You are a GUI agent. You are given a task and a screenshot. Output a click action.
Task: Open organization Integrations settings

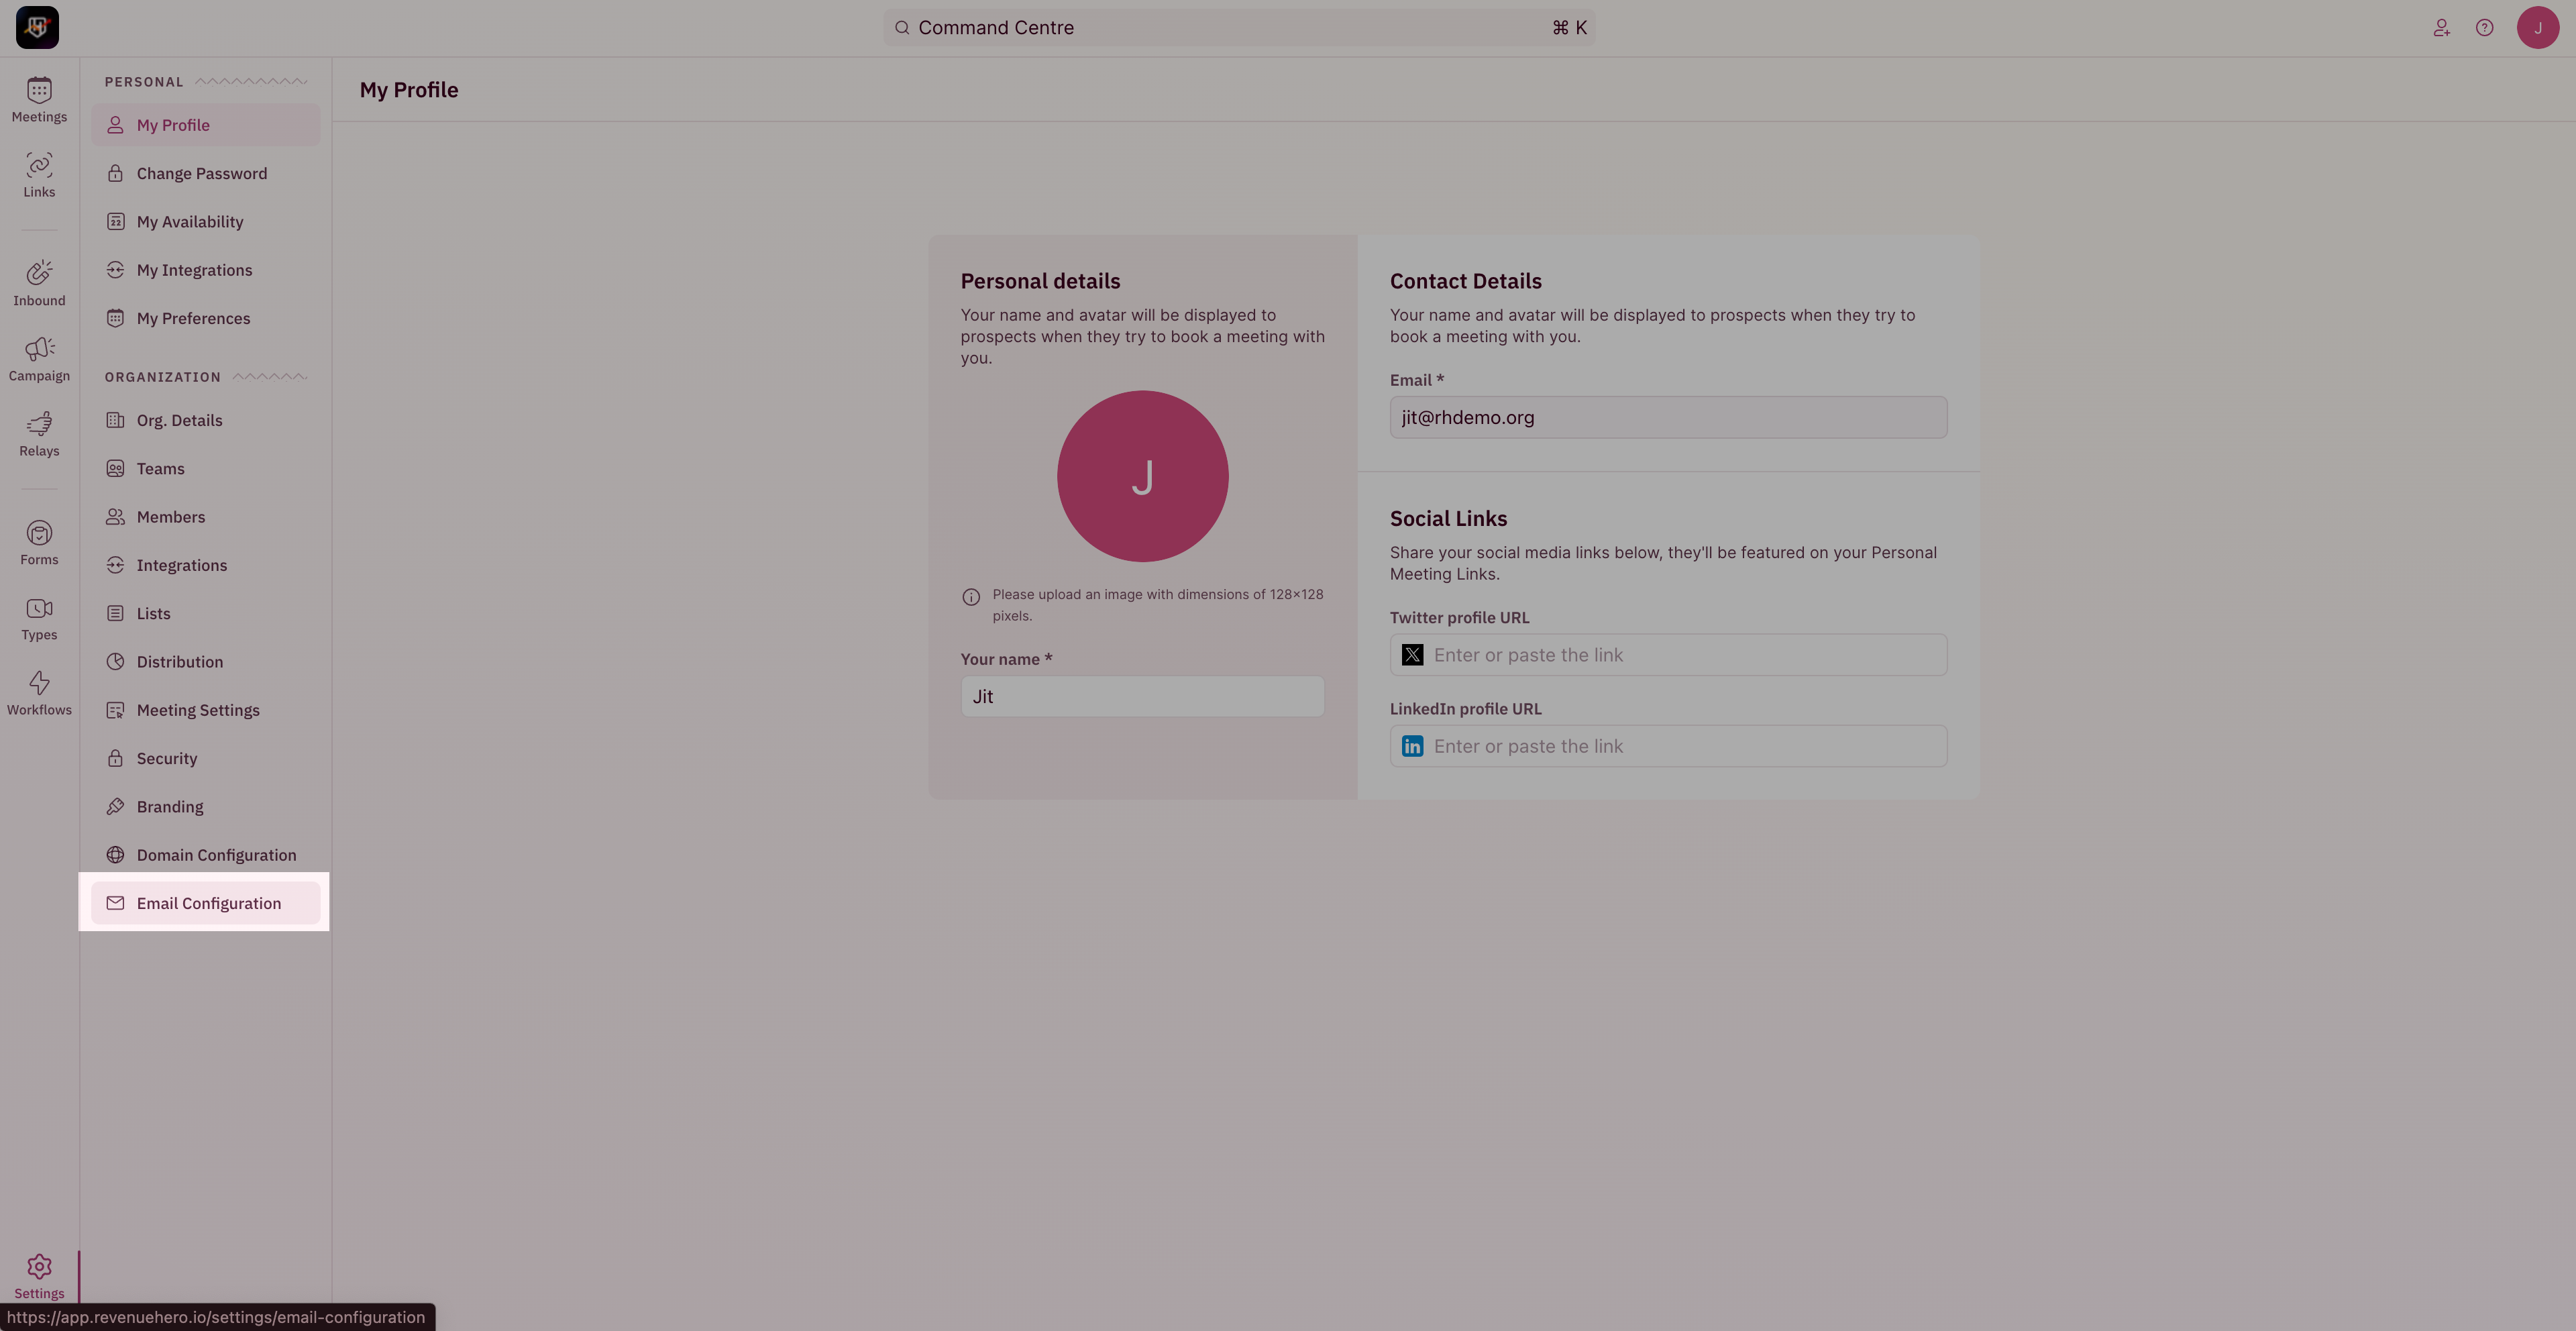(206, 565)
